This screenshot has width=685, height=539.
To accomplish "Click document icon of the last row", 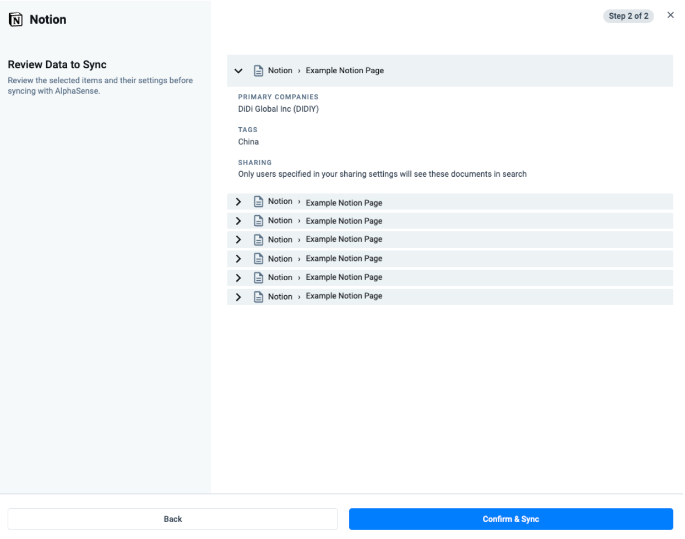I will (258, 297).
